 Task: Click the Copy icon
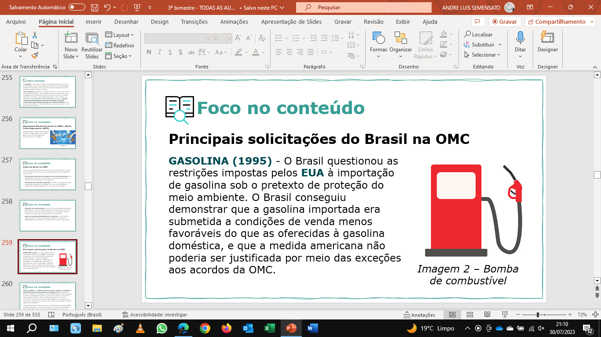coord(35,45)
